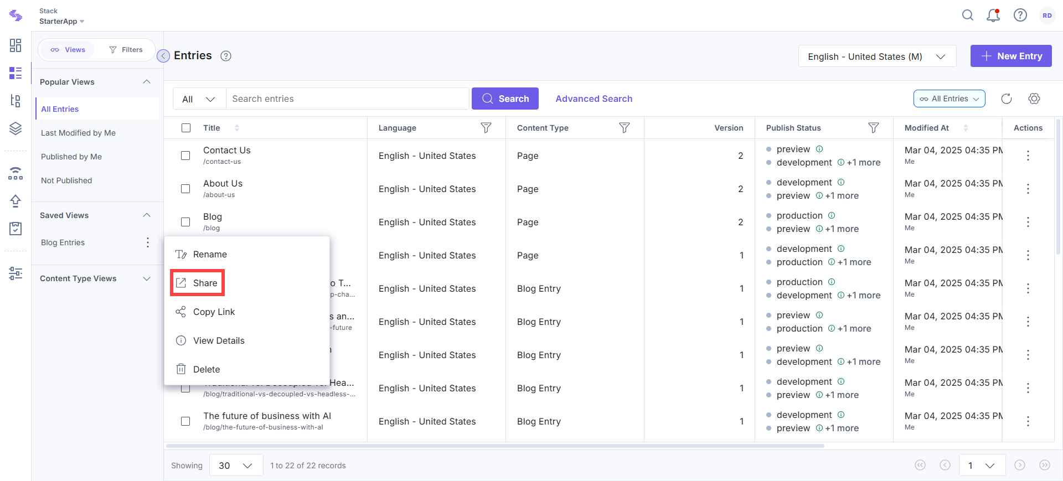Open the Content Models icon in sidebar
This screenshot has height=481, width=1063.
pyautogui.click(x=16, y=101)
